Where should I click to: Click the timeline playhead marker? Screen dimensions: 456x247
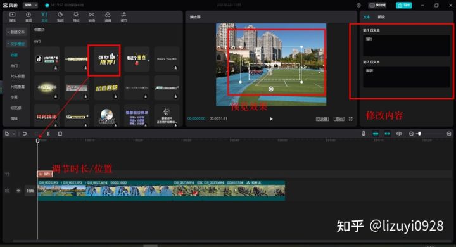click(37, 141)
